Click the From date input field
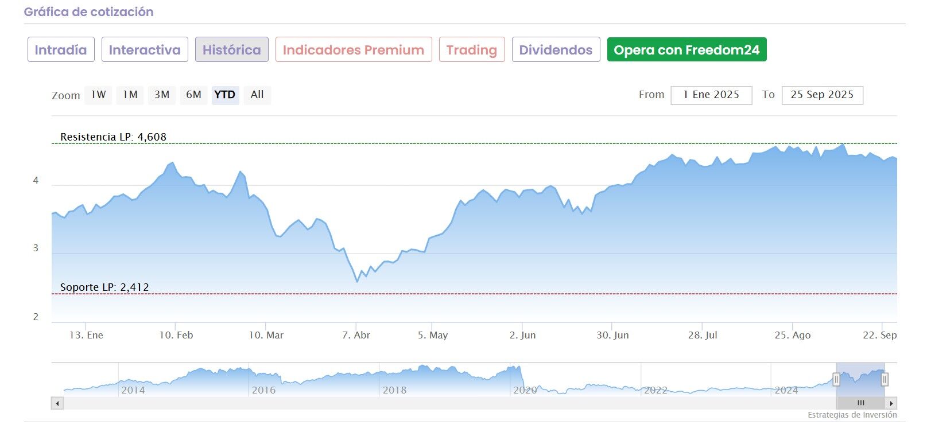Screen dimensions: 931x440 click(x=711, y=95)
